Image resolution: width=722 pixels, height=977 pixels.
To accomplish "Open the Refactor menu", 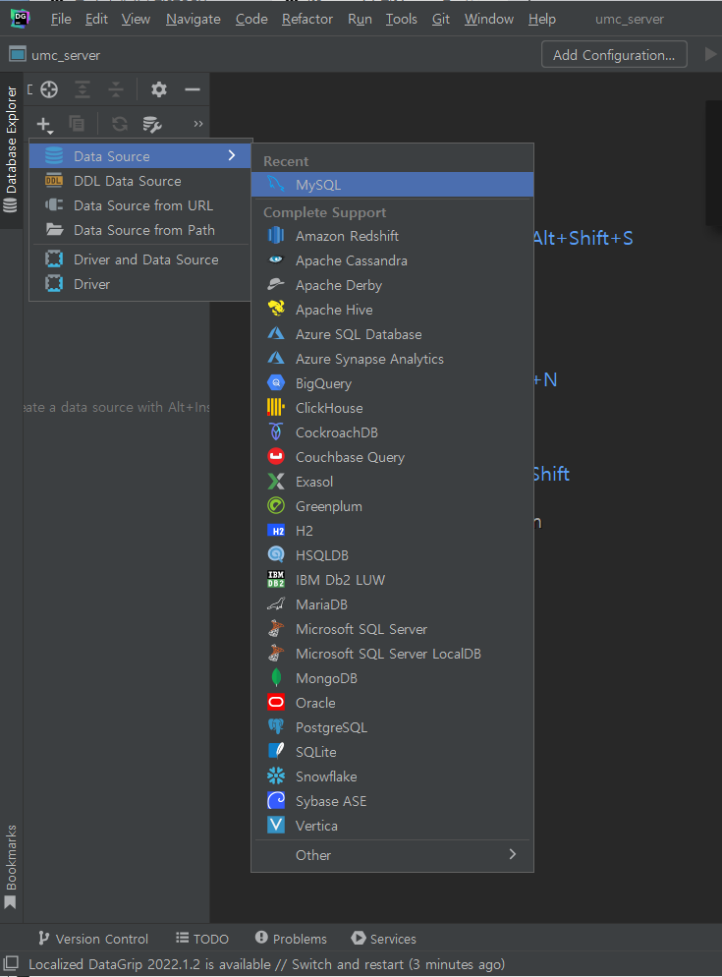I will coord(307,20).
